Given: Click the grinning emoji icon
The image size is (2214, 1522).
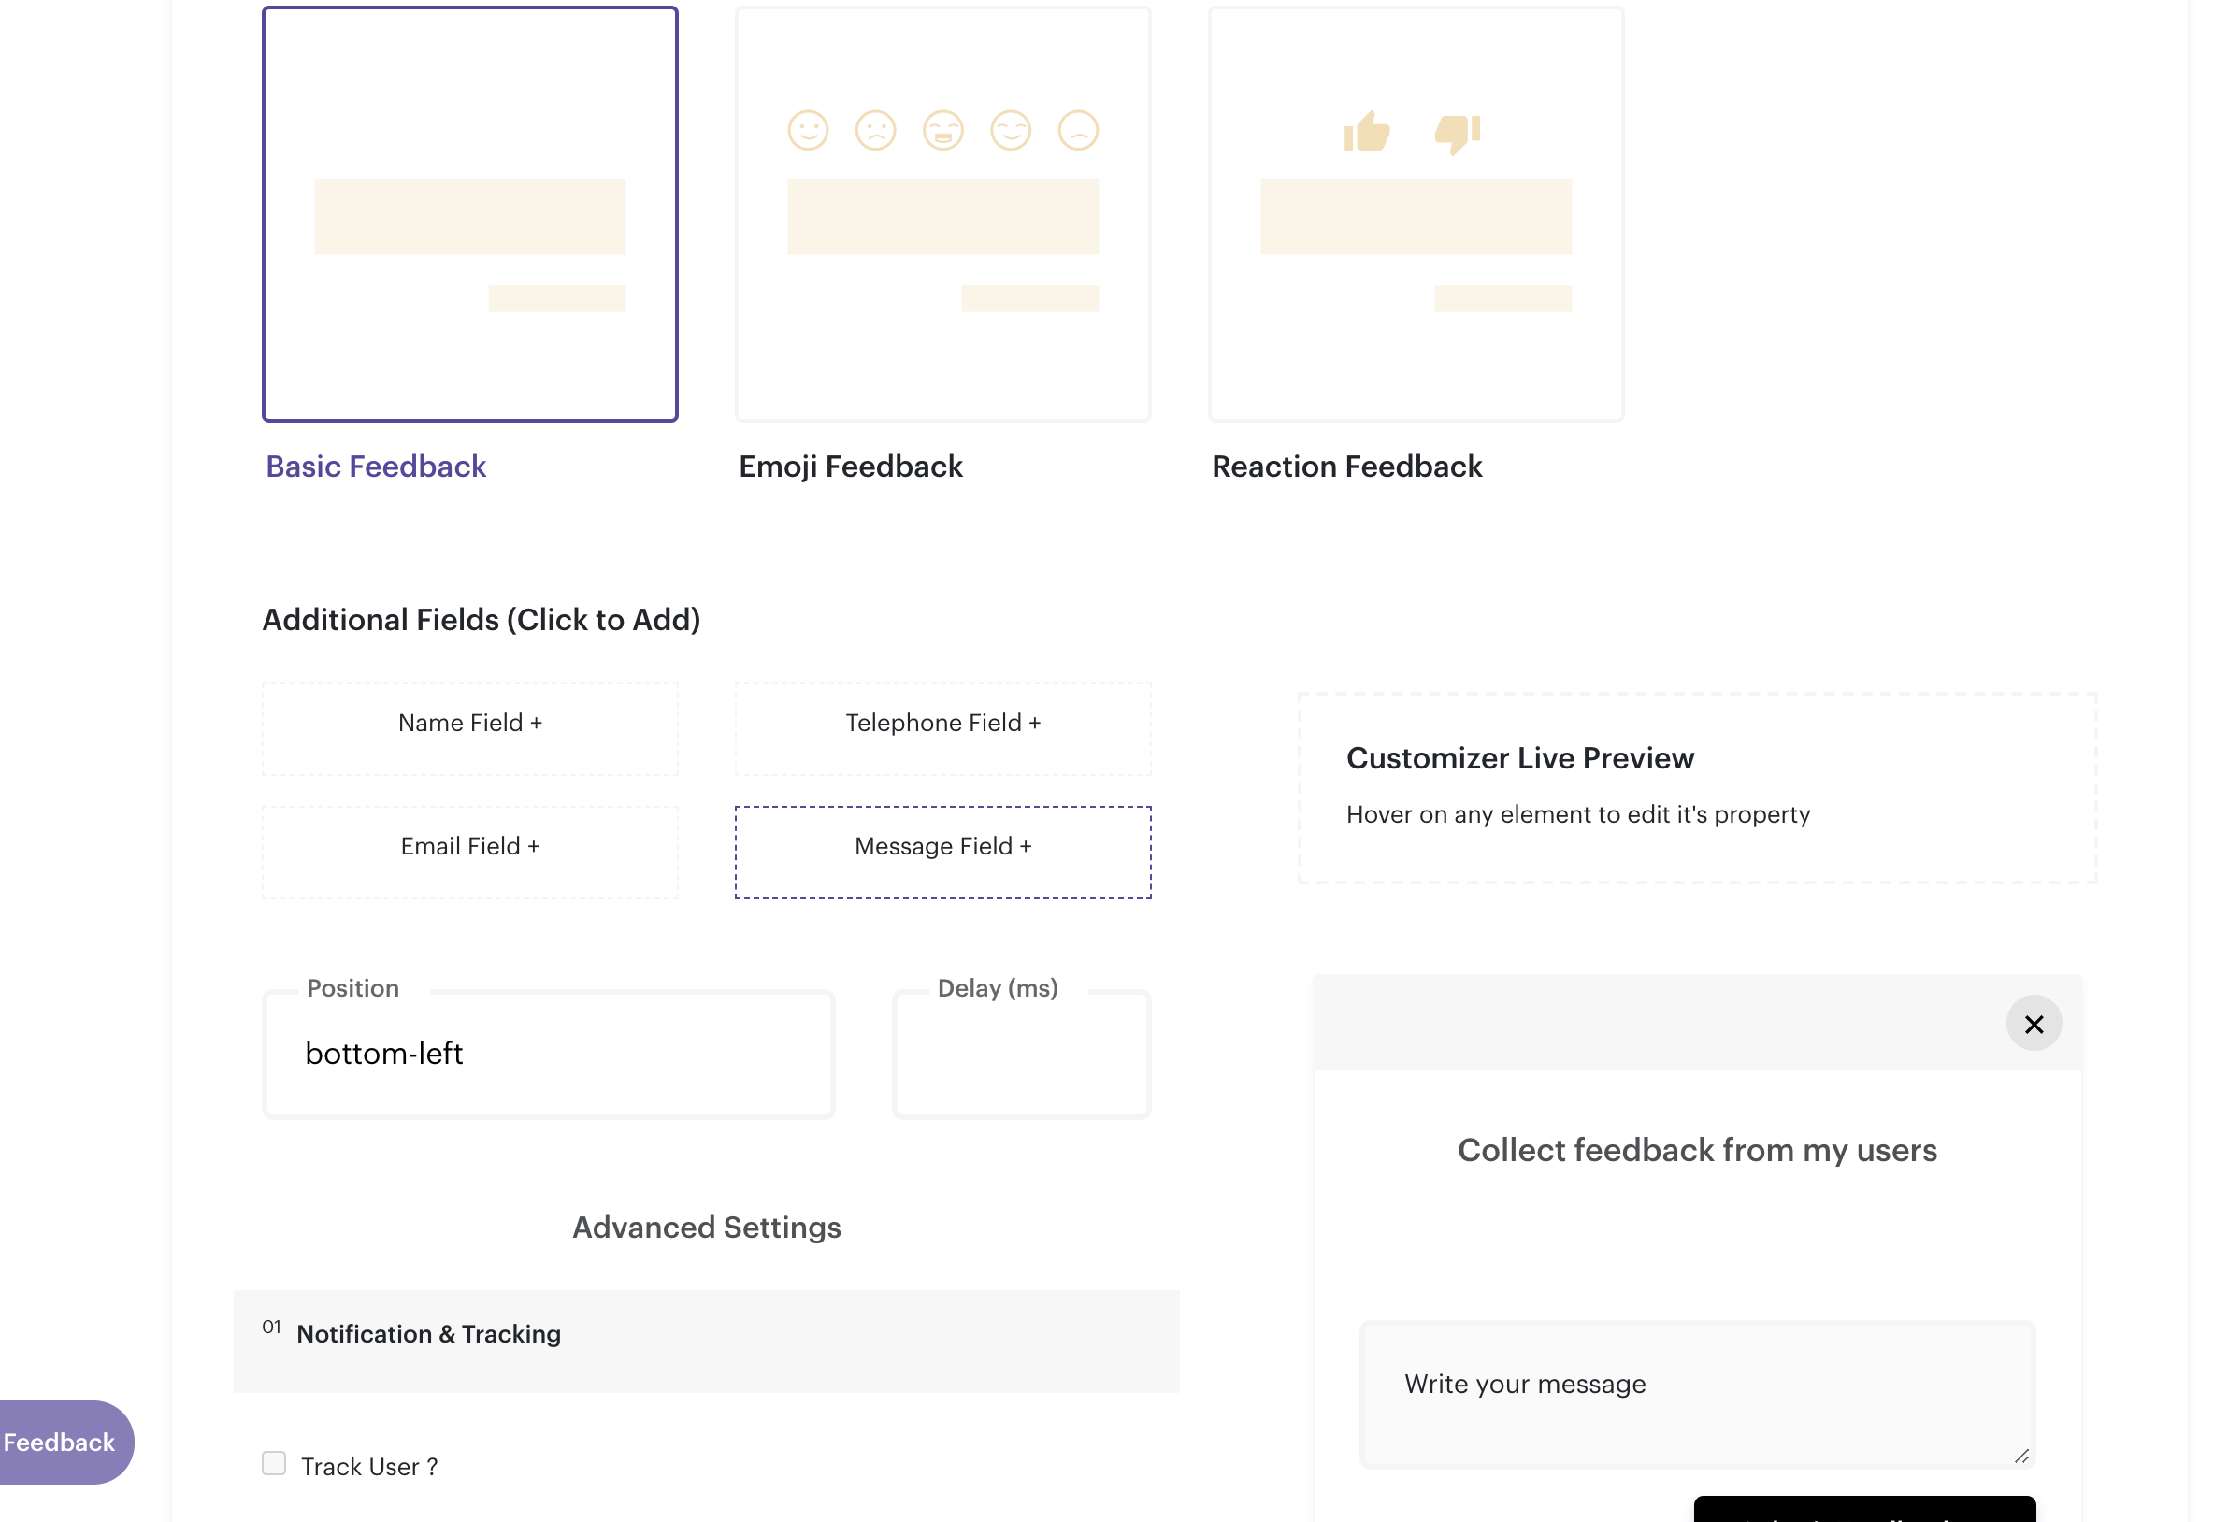Looking at the screenshot, I should (x=943, y=131).
